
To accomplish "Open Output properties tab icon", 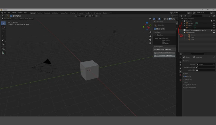I will (x=180, y=65).
